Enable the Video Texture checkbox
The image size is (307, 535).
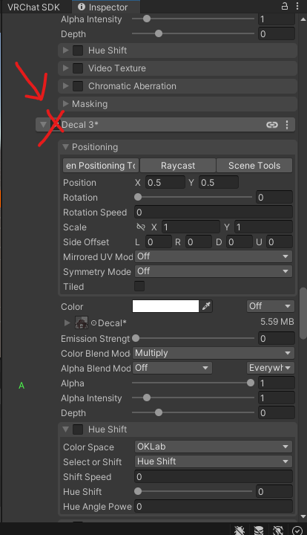pos(78,68)
